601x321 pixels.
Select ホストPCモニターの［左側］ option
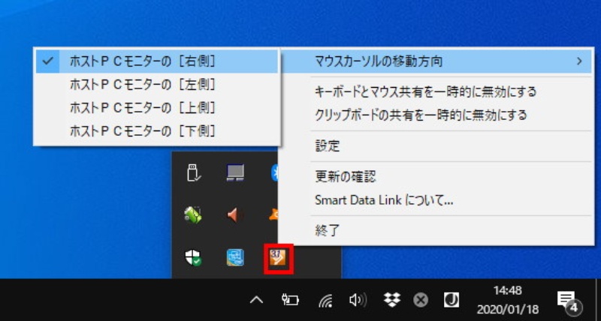(157, 85)
